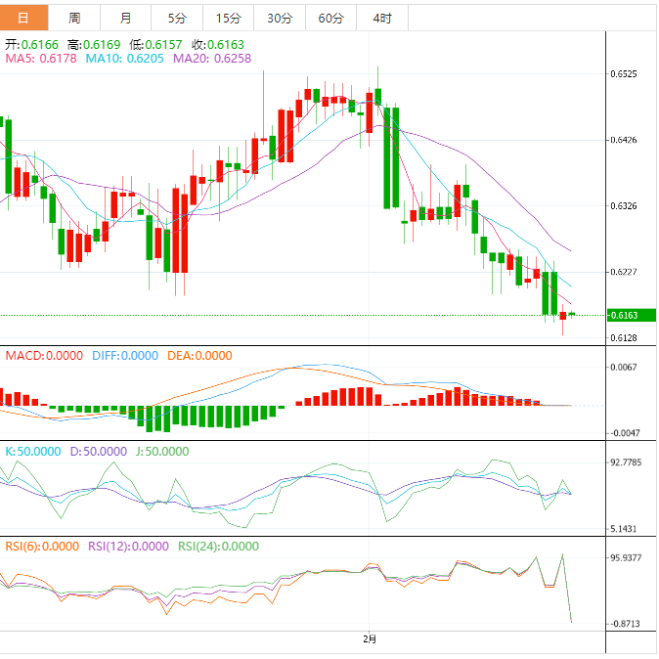Select the 日 daily chart tab
The image size is (659, 659).
point(24,18)
